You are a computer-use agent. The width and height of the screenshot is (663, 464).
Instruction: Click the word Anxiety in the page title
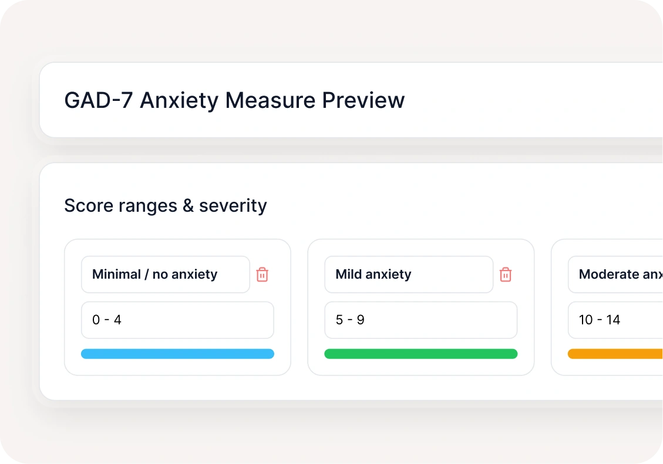[179, 101]
